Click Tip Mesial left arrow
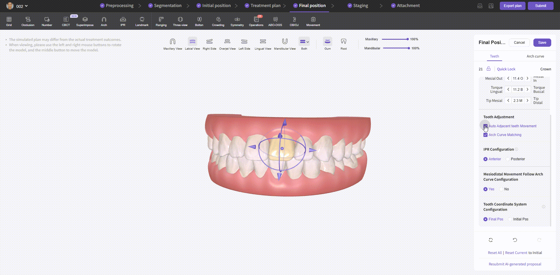The image size is (560, 275). click(508, 101)
